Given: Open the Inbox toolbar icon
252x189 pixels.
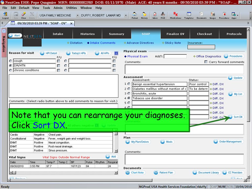Looking at the screenshot, I should coord(155,15).
